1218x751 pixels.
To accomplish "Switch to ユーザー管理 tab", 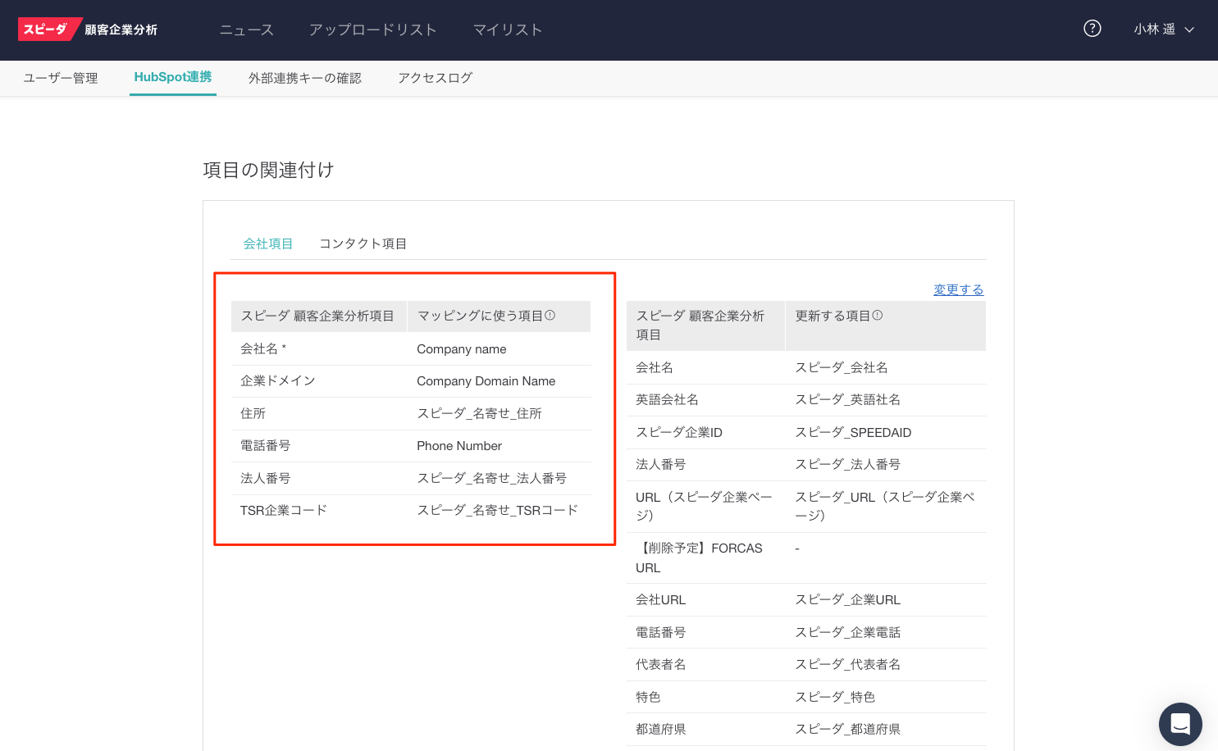I will [61, 78].
